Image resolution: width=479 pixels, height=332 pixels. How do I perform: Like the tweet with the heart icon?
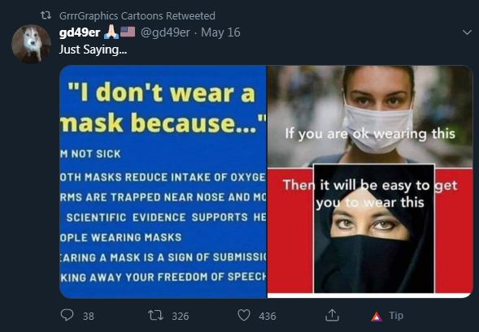(x=244, y=316)
